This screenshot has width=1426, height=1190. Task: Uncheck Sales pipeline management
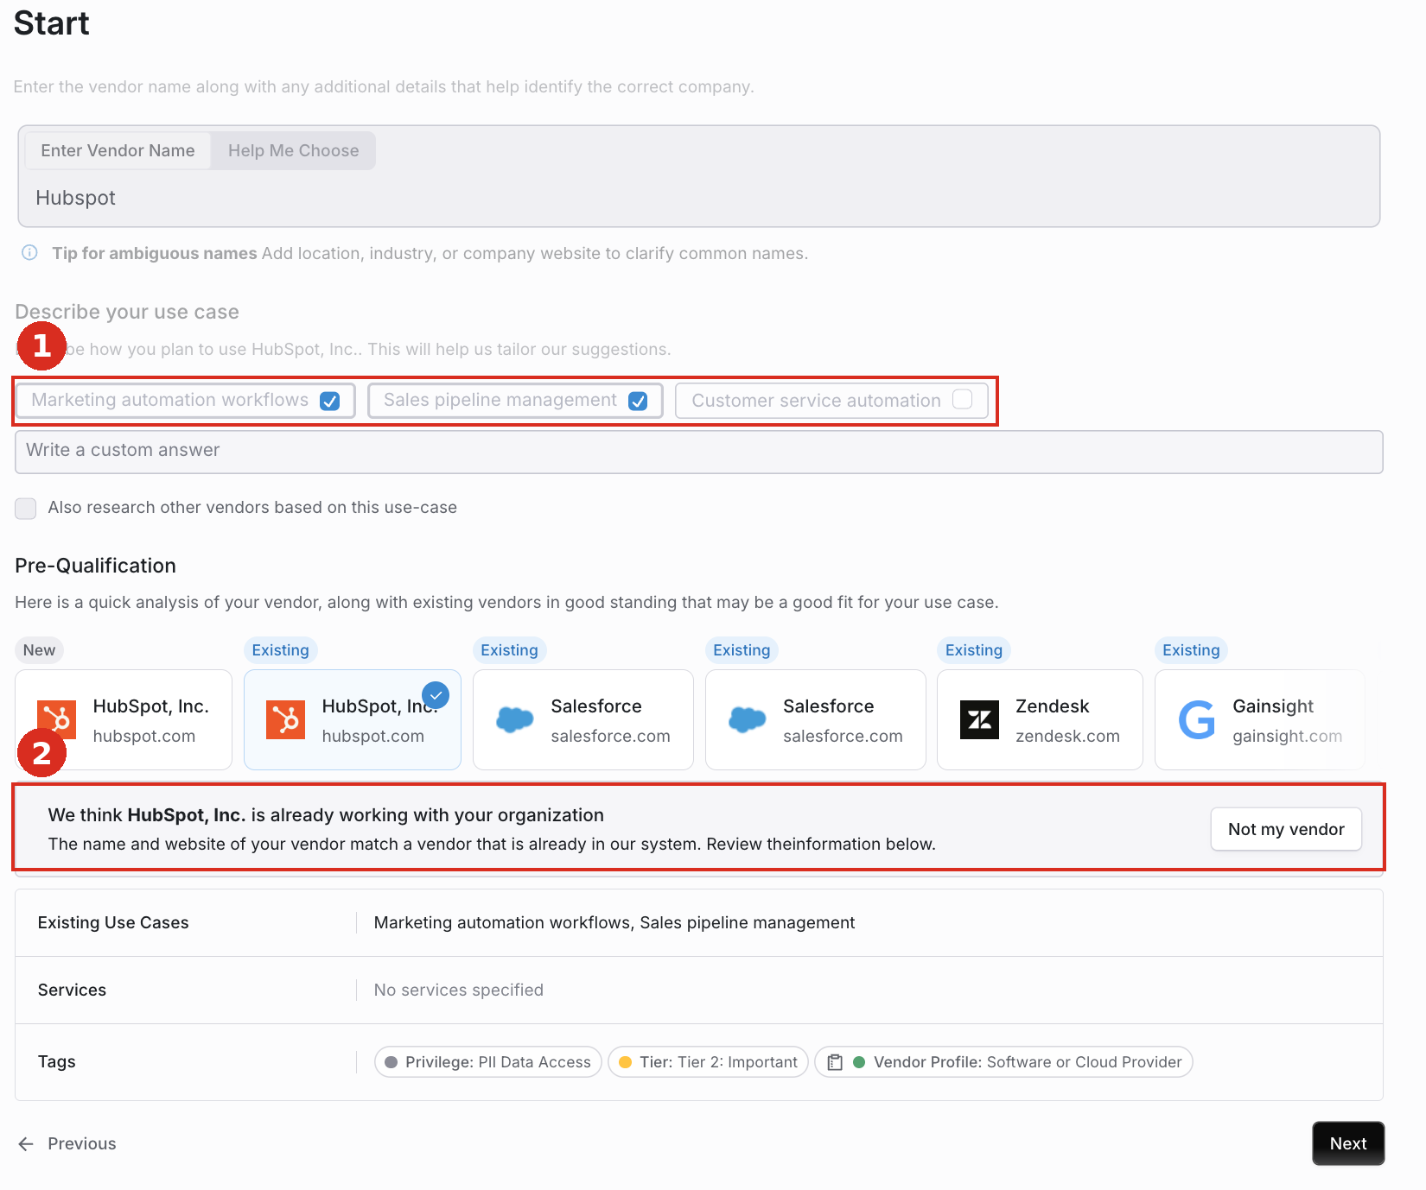[638, 401]
